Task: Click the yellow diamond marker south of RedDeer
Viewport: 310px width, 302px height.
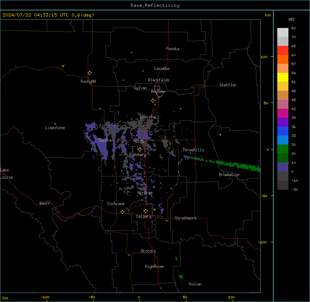Action: [x=153, y=101]
